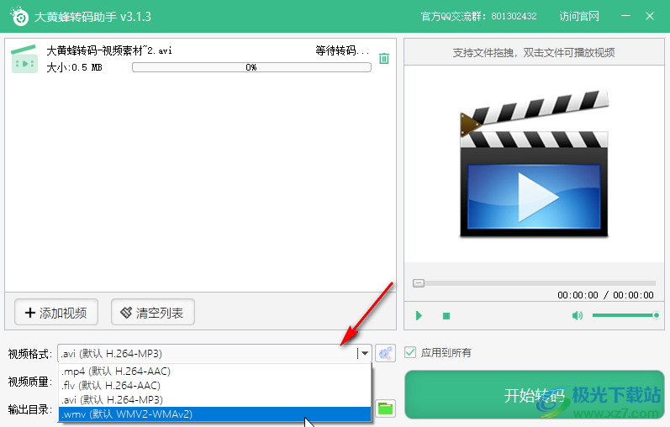Choose .flv (默认 H.264-AAC) option

coord(214,386)
